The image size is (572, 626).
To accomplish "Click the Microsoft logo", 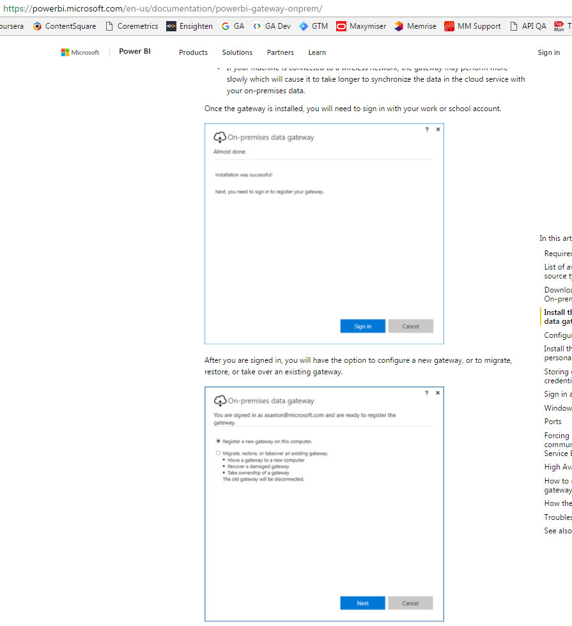I will pyautogui.click(x=80, y=52).
